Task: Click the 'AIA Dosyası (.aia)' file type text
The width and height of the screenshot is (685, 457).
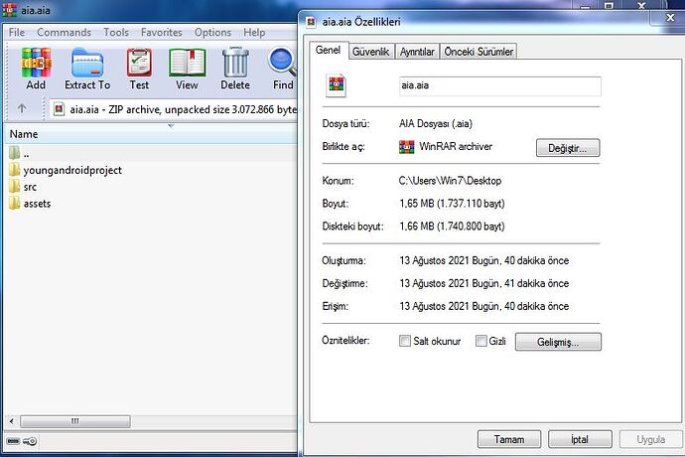Action: (x=436, y=124)
